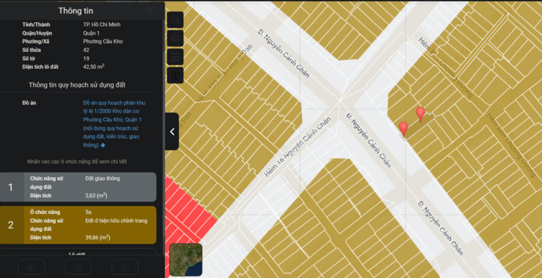542x278 pixels.
Task: Click the download icon button at panel bottom
Action: pos(125,267)
